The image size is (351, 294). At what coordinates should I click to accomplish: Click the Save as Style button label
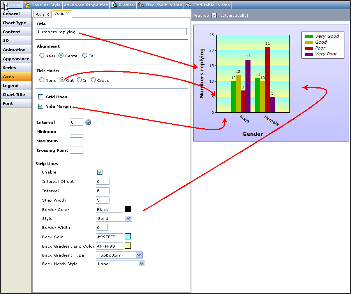pyautogui.click(x=46, y=5)
